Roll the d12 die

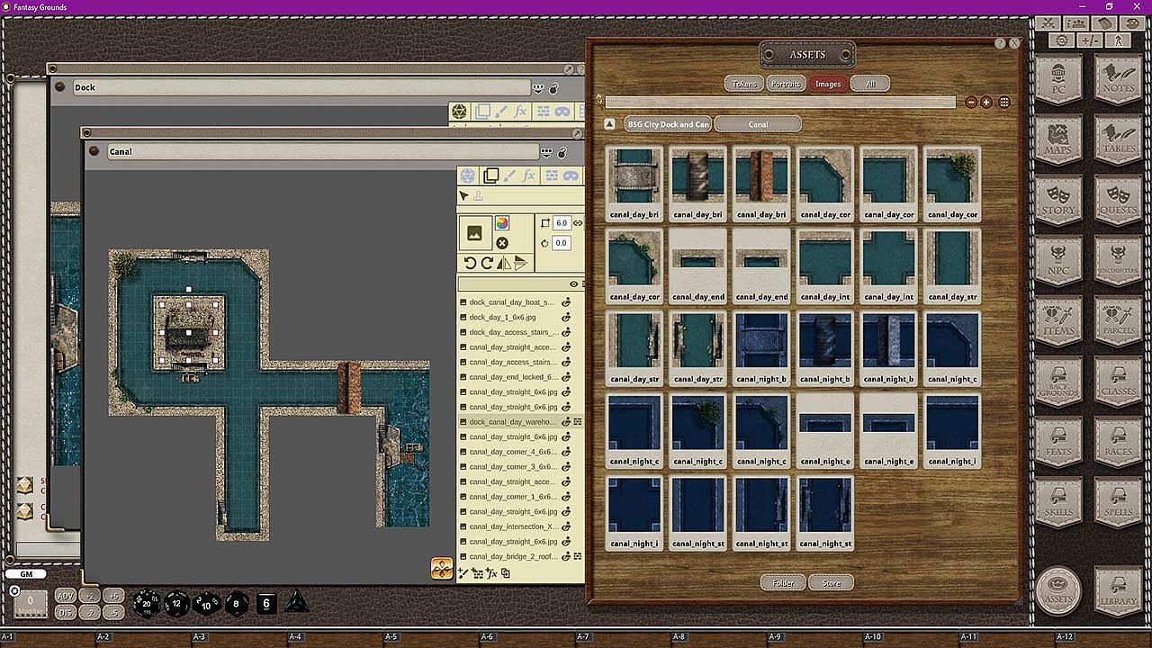[x=177, y=603]
